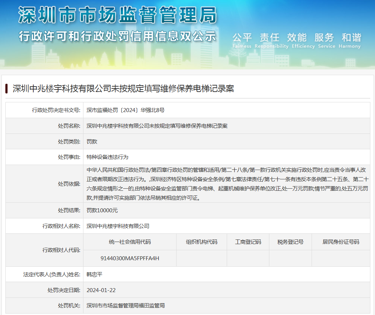Click the 处罚名称 row value cell
375x315 pixels.
tap(226, 126)
